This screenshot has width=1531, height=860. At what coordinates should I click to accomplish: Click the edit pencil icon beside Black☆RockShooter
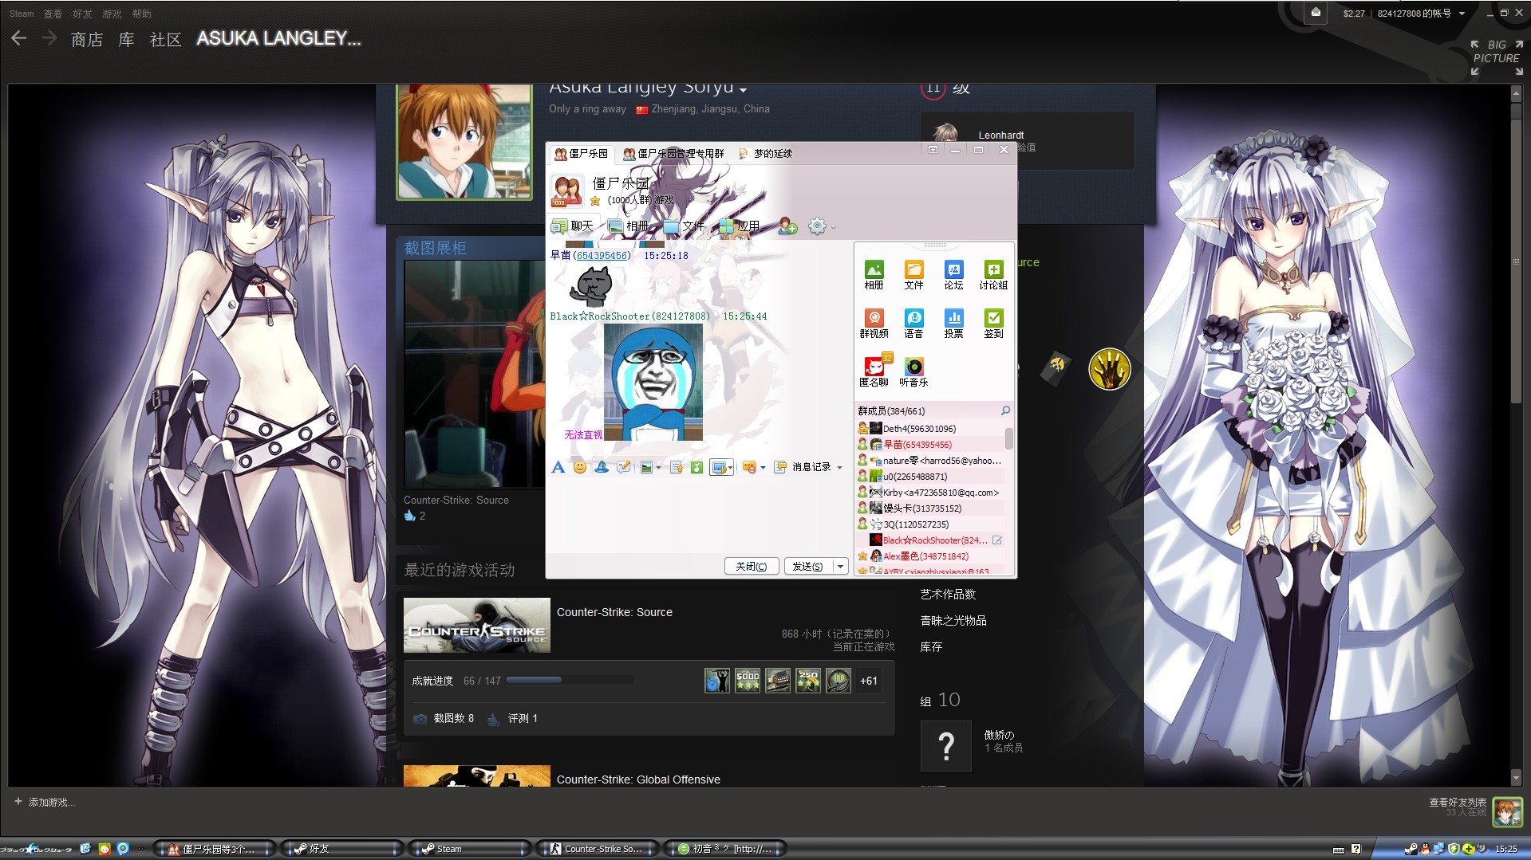click(997, 540)
